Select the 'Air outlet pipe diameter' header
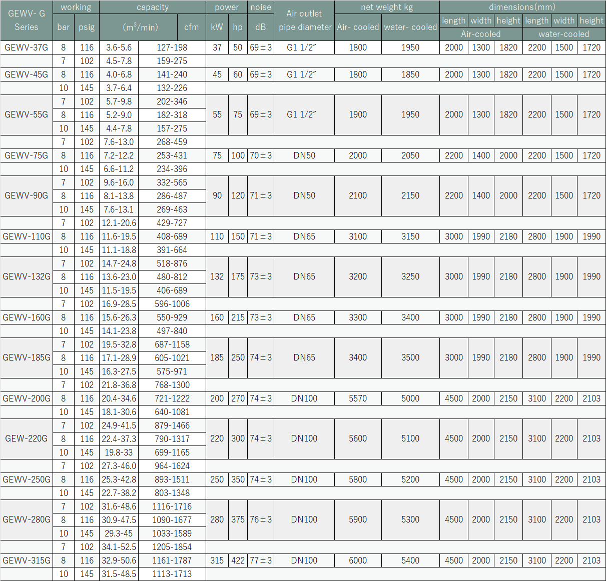 (x=304, y=20)
